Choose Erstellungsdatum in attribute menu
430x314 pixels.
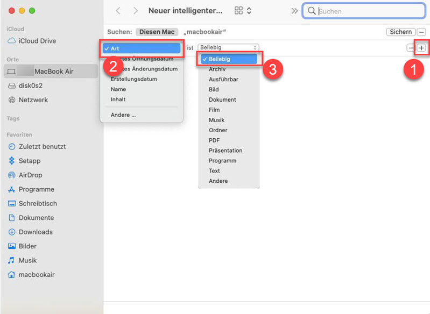pos(134,79)
